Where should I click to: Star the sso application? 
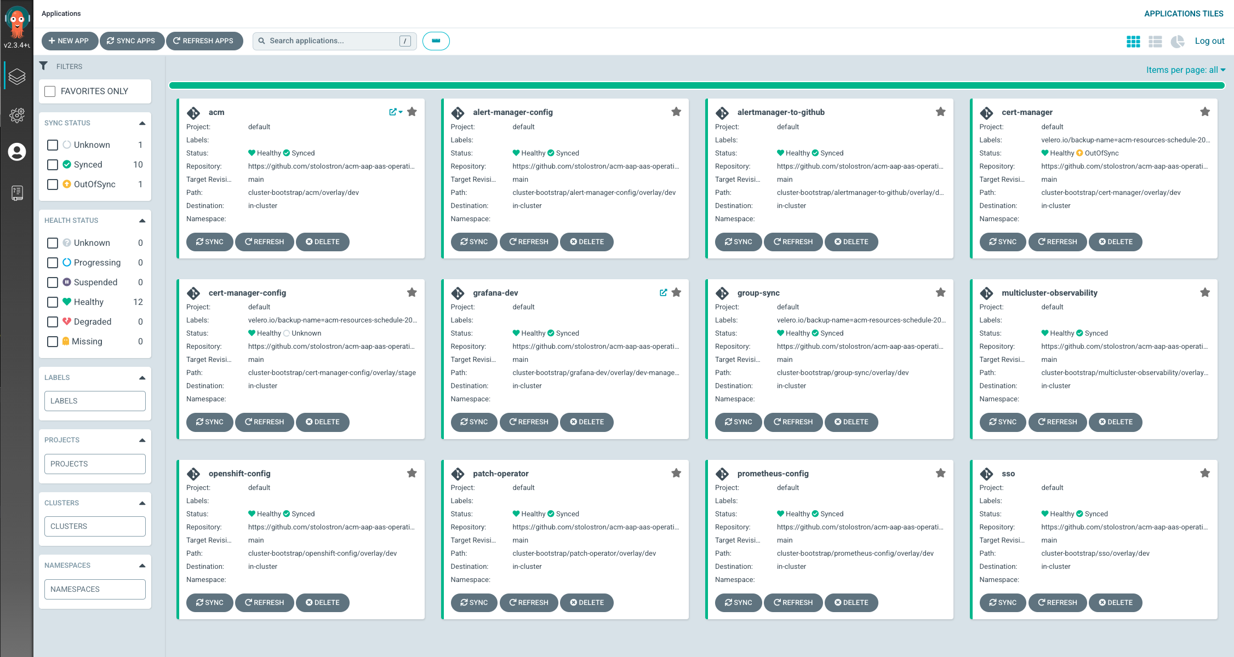pos(1205,473)
